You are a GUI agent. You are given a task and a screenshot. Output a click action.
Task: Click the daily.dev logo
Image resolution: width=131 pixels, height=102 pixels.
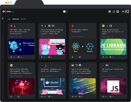point(8,11)
